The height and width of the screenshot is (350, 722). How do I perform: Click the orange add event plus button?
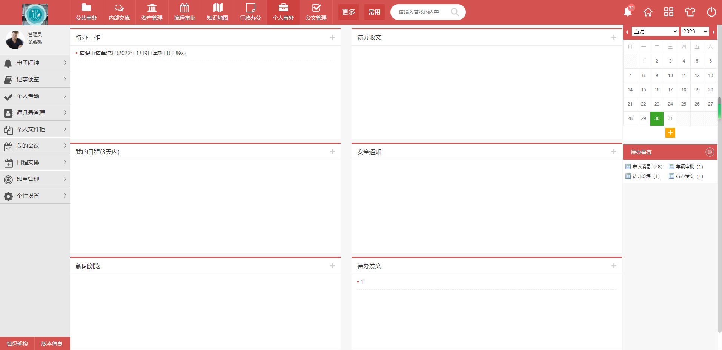(x=670, y=133)
